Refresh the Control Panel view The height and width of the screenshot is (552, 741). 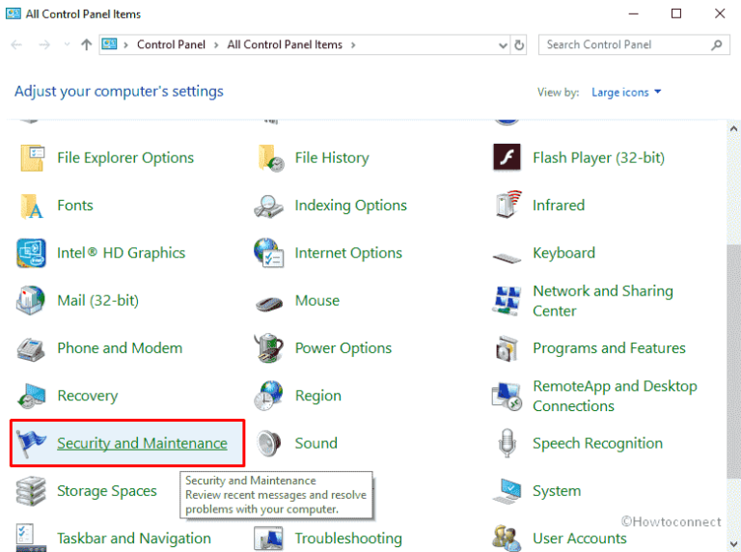(x=519, y=45)
